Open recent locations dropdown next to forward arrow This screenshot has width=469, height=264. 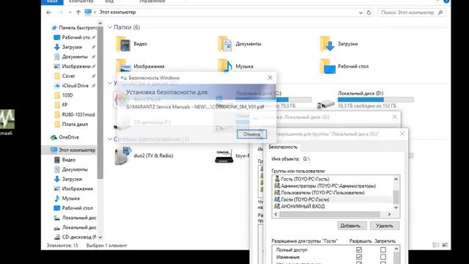click(x=70, y=12)
